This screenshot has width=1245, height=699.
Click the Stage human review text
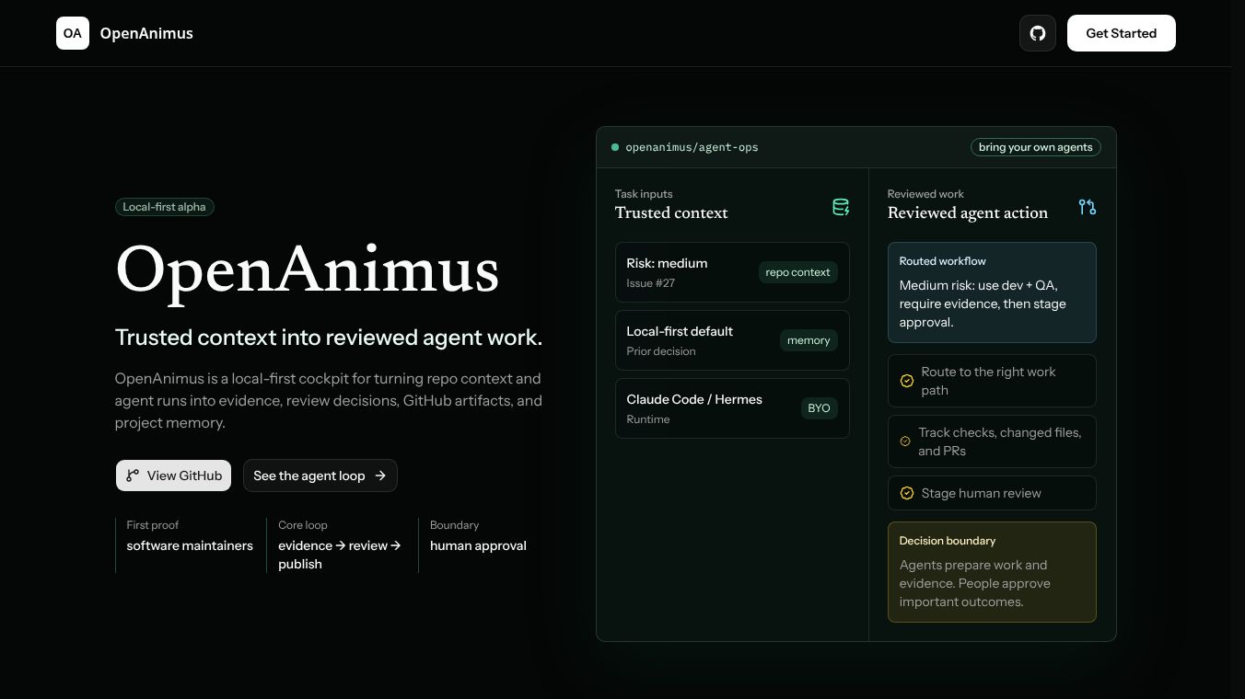point(982,493)
